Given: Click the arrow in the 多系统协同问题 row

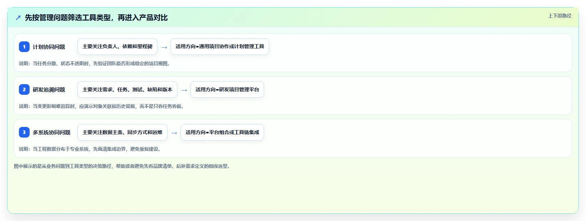Looking at the screenshot, I should (x=174, y=133).
